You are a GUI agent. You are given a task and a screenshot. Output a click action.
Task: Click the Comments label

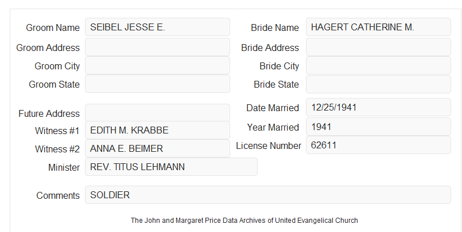pyautogui.click(x=58, y=195)
